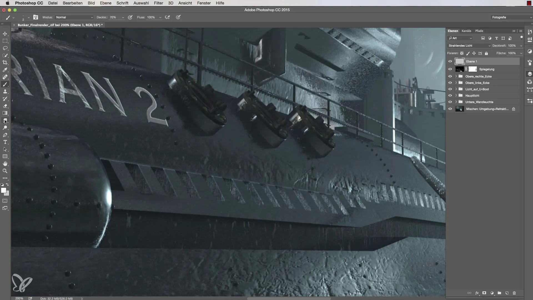533x300 pixels.
Task: Swap foreground and background colors
Action: (x=7, y=184)
